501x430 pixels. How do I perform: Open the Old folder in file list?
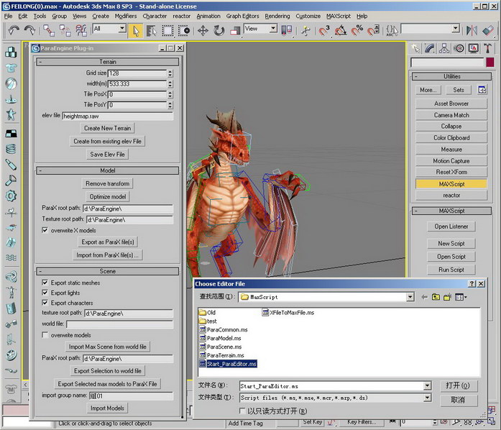pos(207,312)
